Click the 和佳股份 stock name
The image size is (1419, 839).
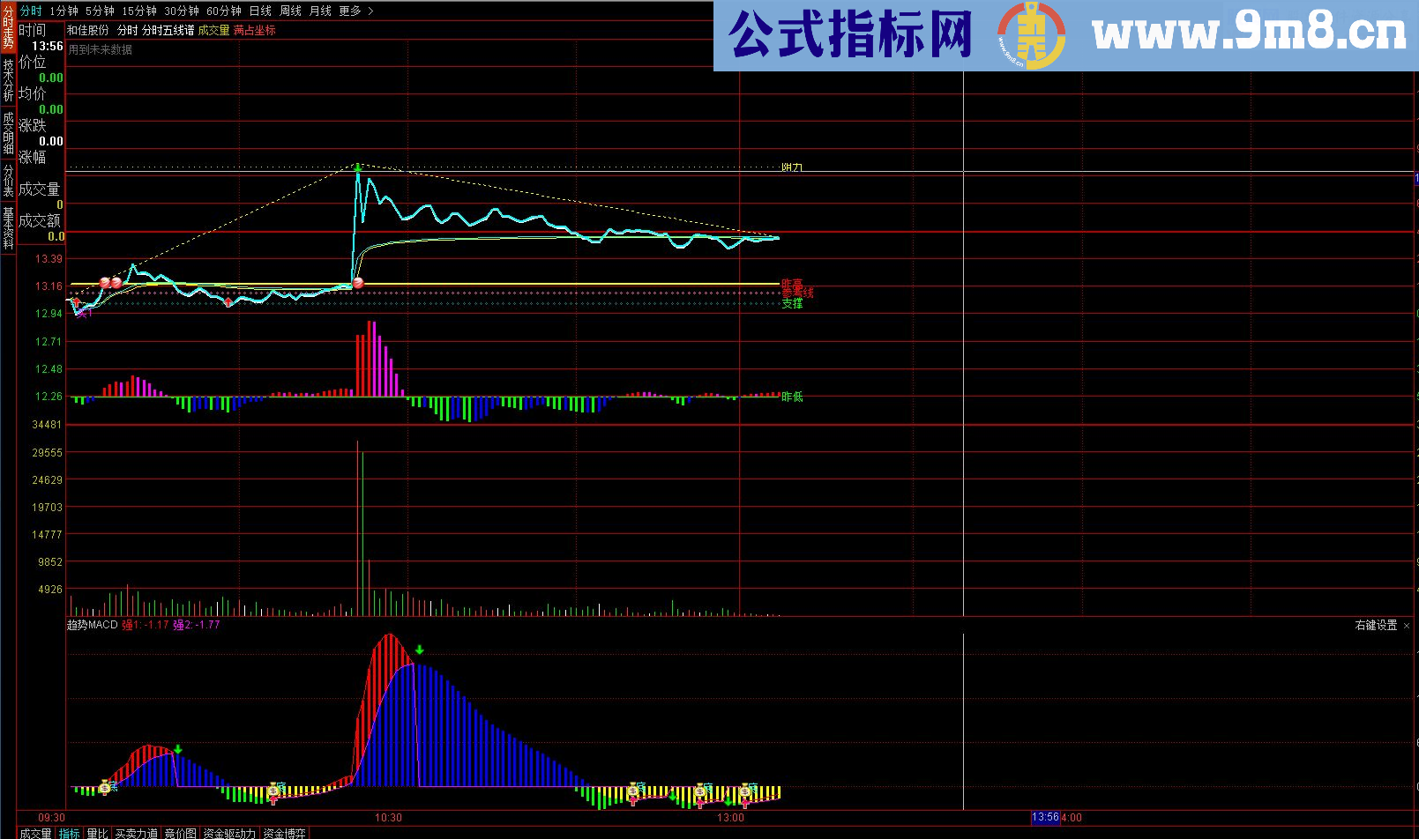[x=88, y=31]
